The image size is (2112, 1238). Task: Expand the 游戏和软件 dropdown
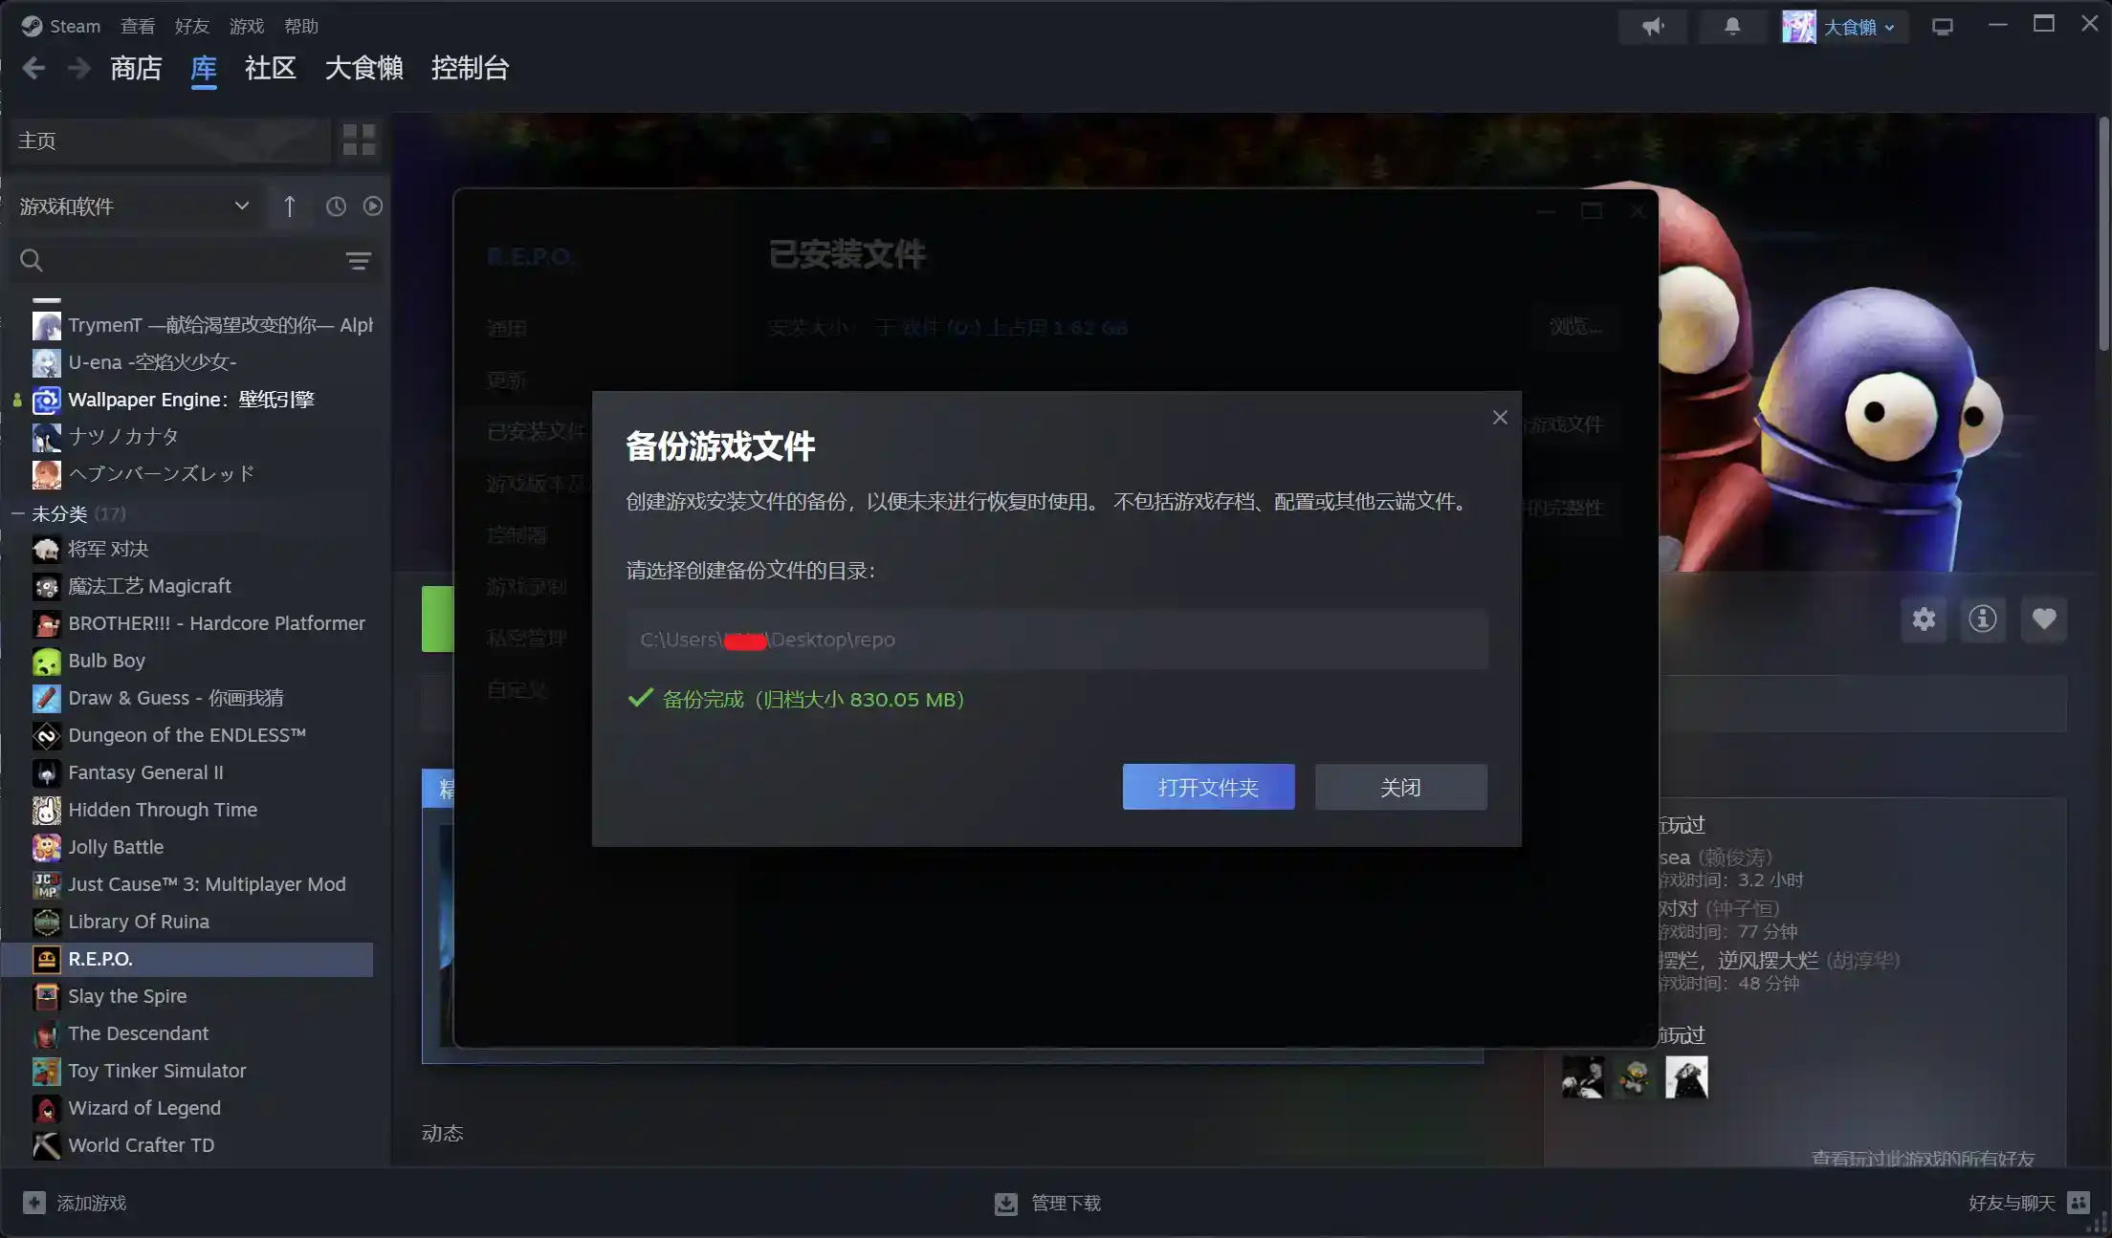[241, 206]
